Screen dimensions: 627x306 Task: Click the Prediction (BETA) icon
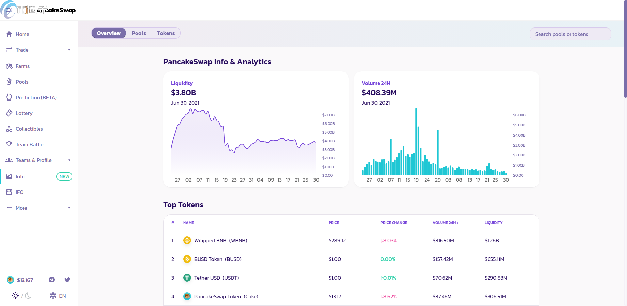click(9, 97)
